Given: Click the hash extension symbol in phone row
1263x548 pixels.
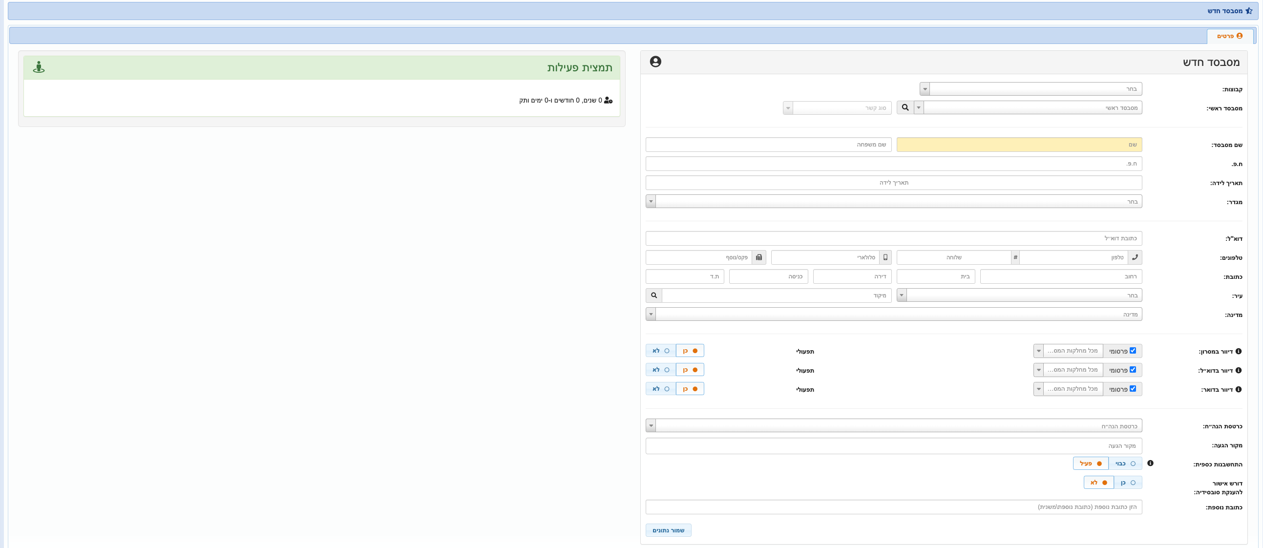Looking at the screenshot, I should tap(1015, 257).
